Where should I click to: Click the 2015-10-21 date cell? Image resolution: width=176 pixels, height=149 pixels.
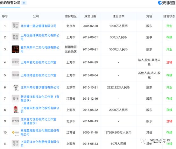90,88
